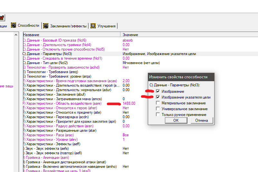Screen dimensions: 258x172
Task: Click the value 1488.00
Action: (129, 103)
